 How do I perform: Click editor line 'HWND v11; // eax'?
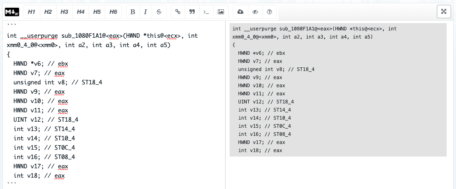point(41,110)
